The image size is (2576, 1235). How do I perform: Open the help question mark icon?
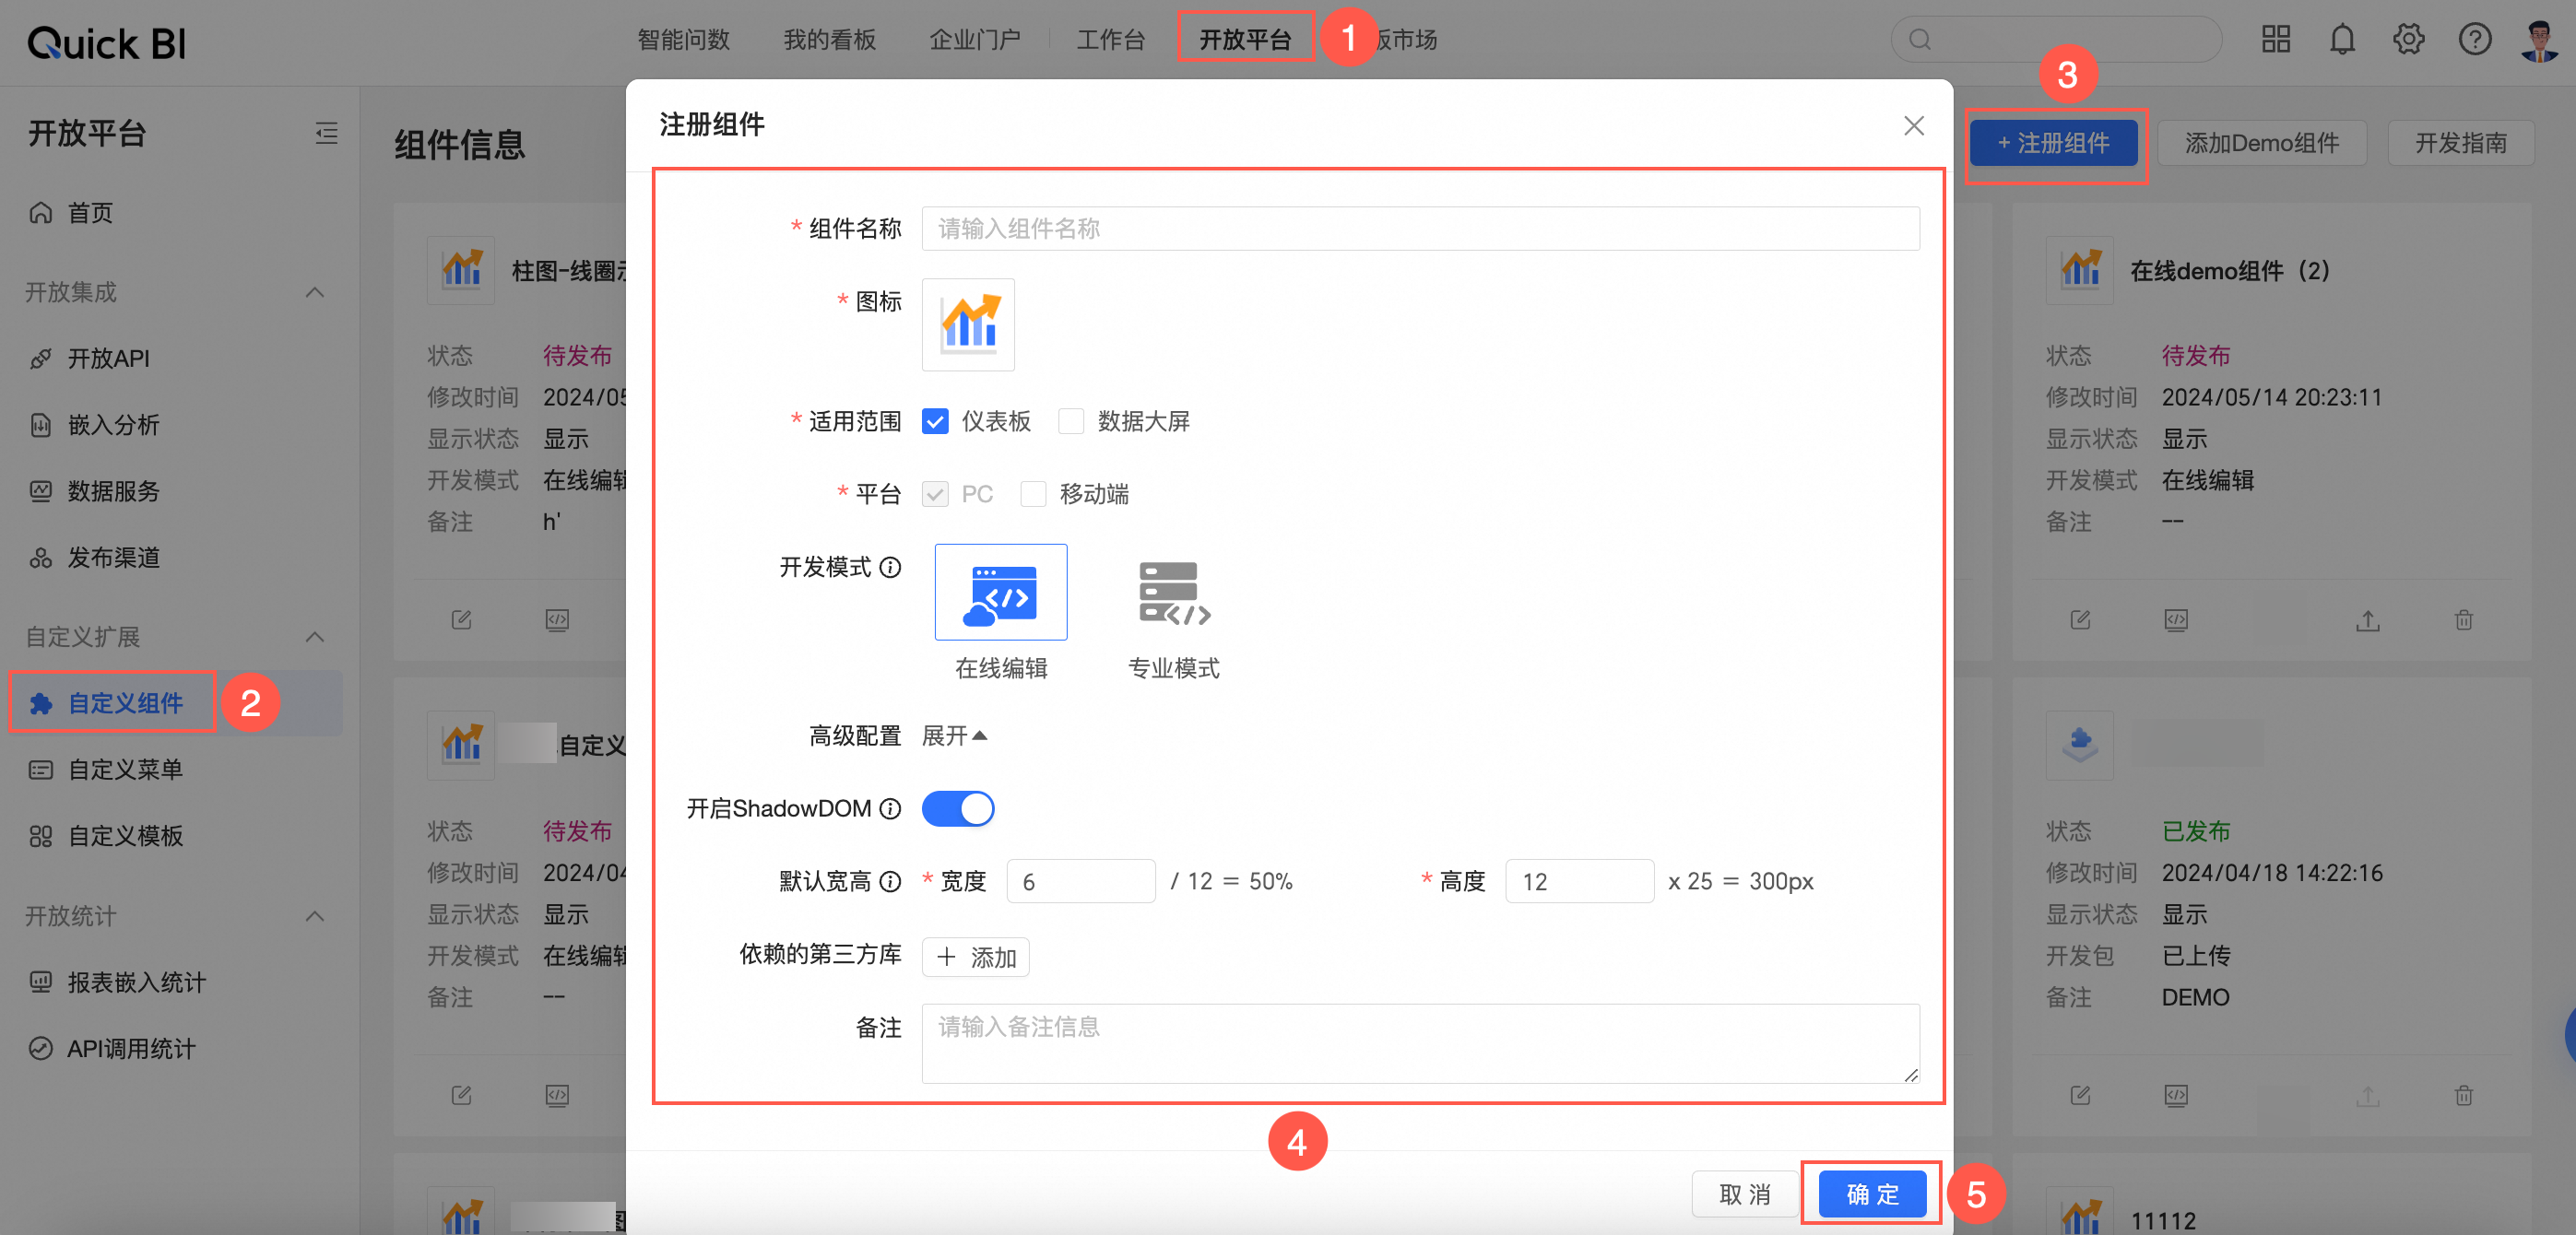pos(2474,39)
